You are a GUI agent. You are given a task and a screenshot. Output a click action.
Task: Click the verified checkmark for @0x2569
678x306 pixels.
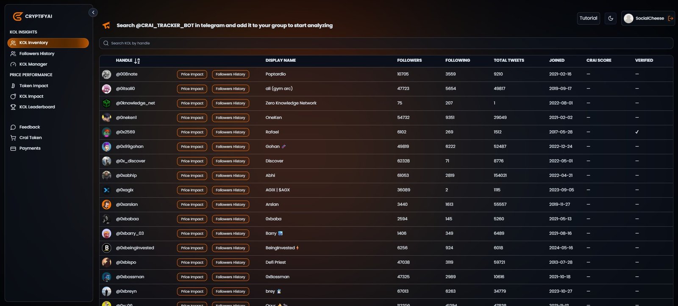pos(637,132)
